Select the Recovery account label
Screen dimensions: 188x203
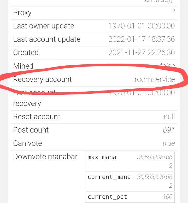click(43, 79)
